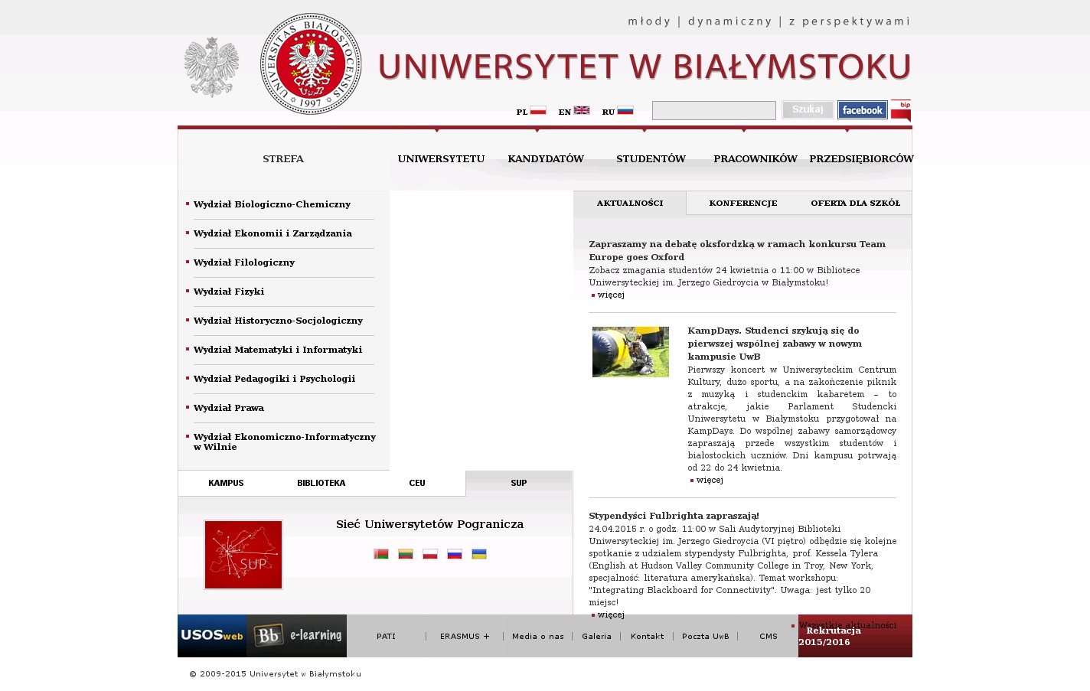The height and width of the screenshot is (691, 1090).
Task: Click the Sieć Uniwersytetów Pogranicza heading
Action: click(430, 524)
